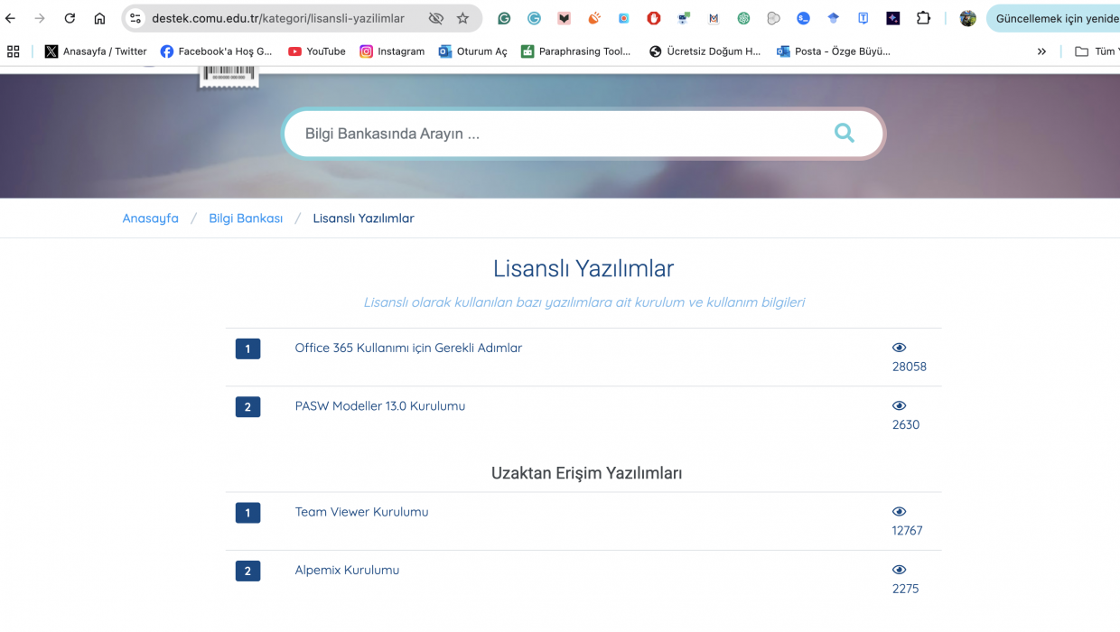The width and height of the screenshot is (1120, 632).
Task: Click the eye icon for Alpemix row
Action: tap(899, 570)
